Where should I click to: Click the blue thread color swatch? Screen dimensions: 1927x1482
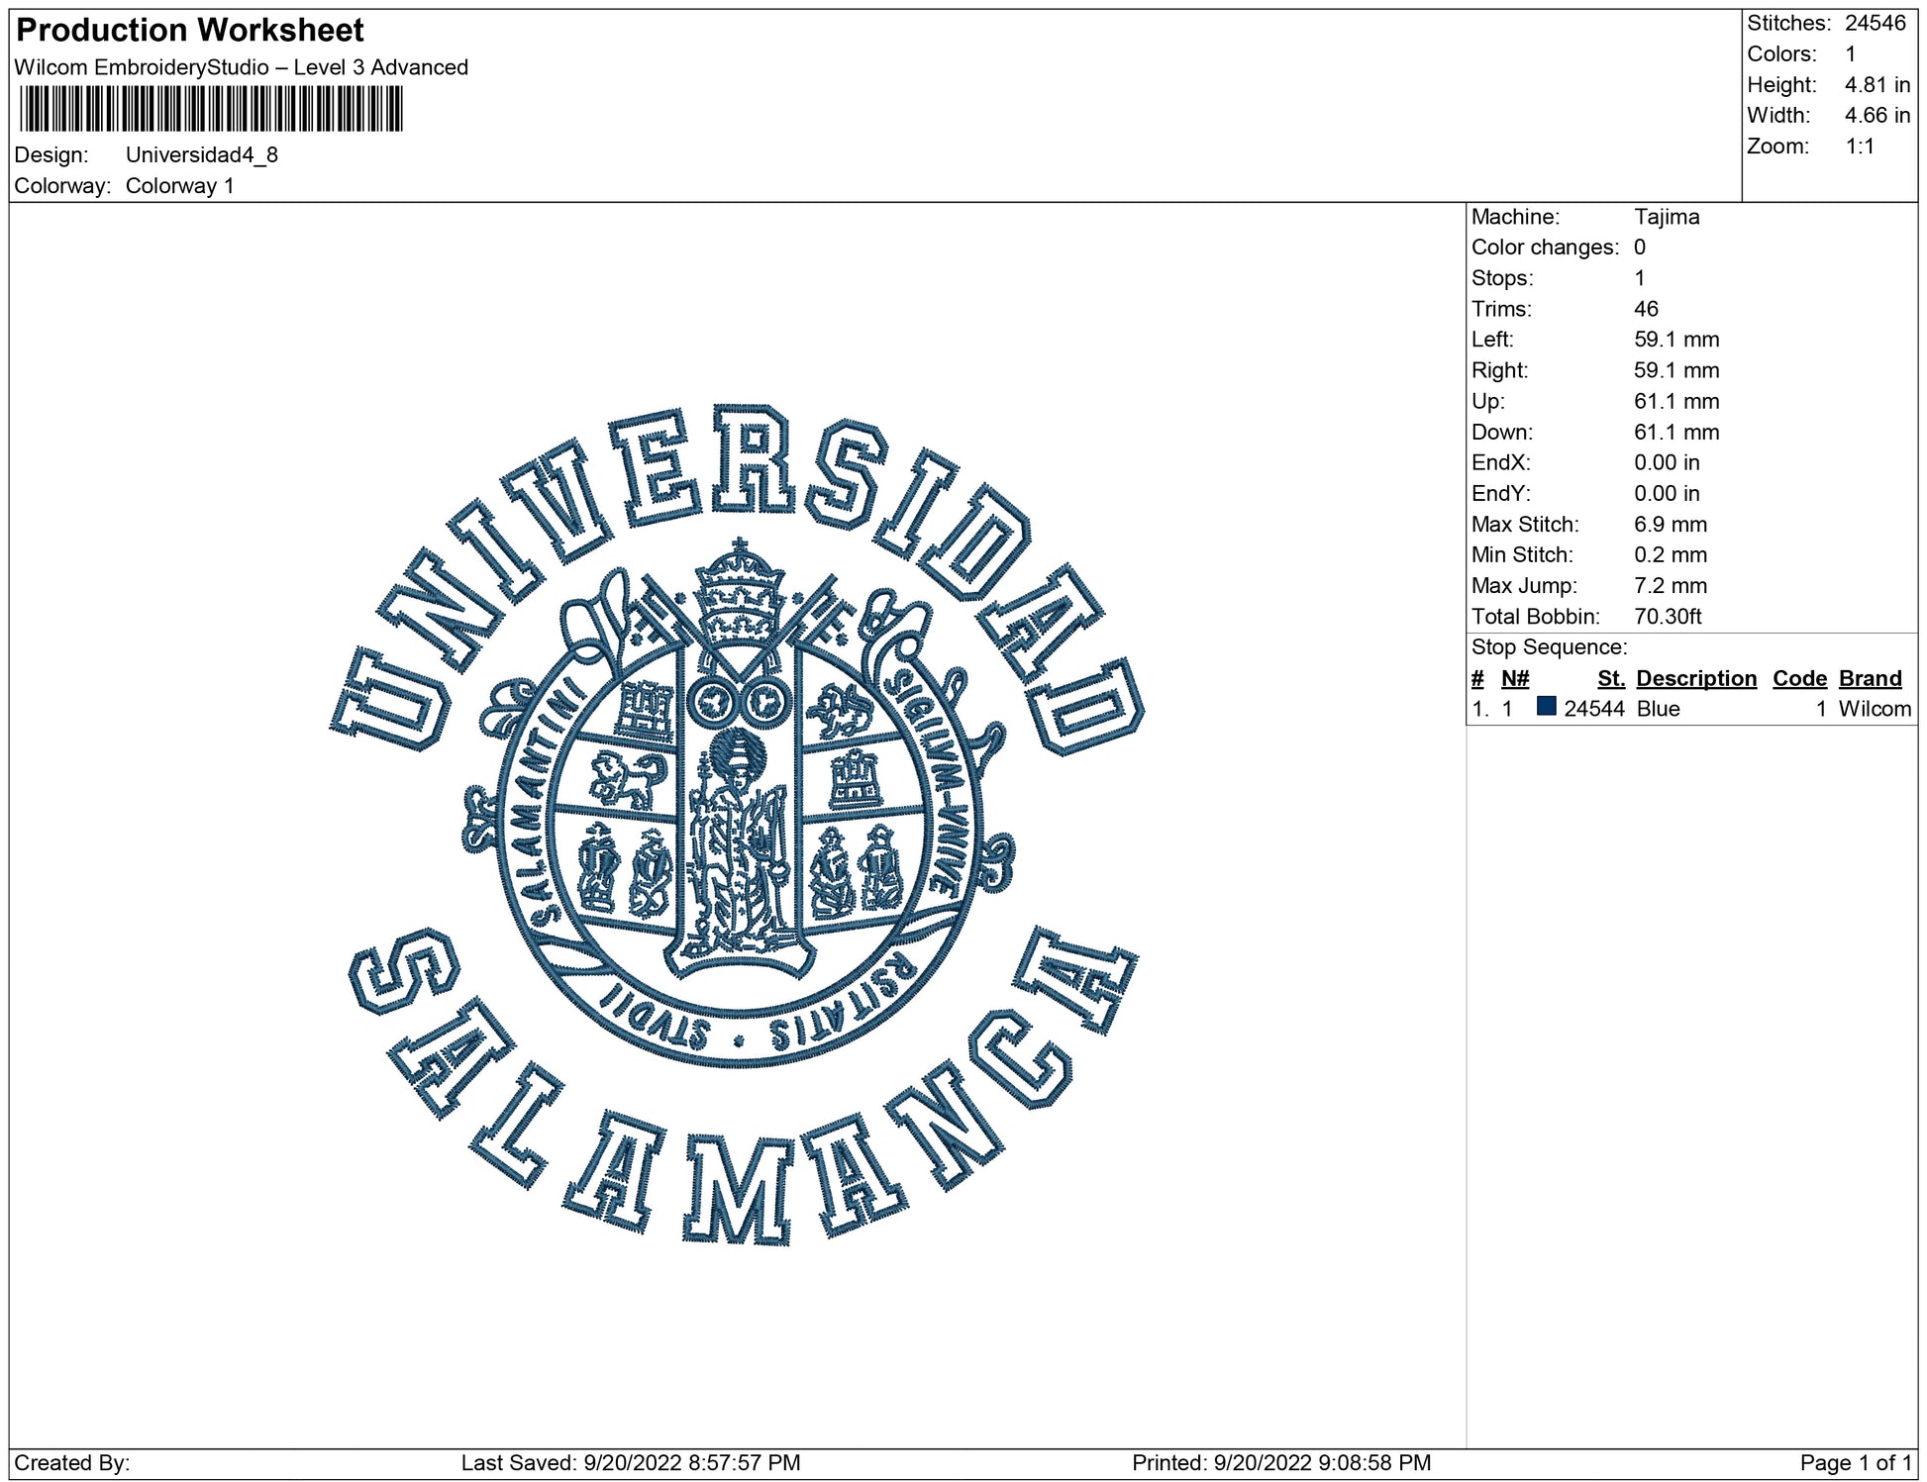coord(1546,707)
